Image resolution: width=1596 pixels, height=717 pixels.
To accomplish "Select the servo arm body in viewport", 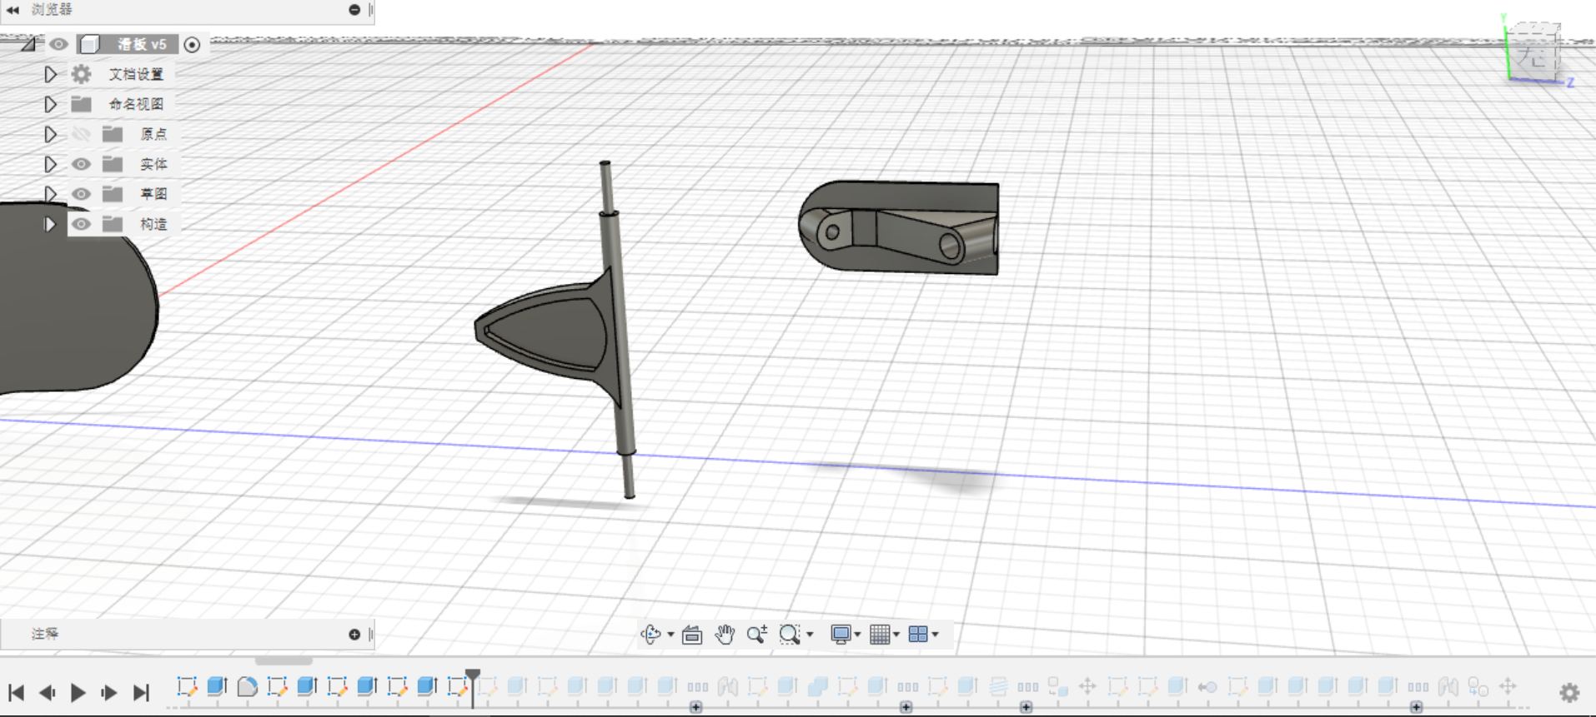I will (x=899, y=227).
